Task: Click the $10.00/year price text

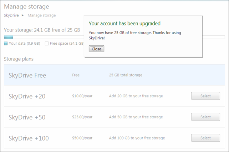Action: [x=82, y=96]
